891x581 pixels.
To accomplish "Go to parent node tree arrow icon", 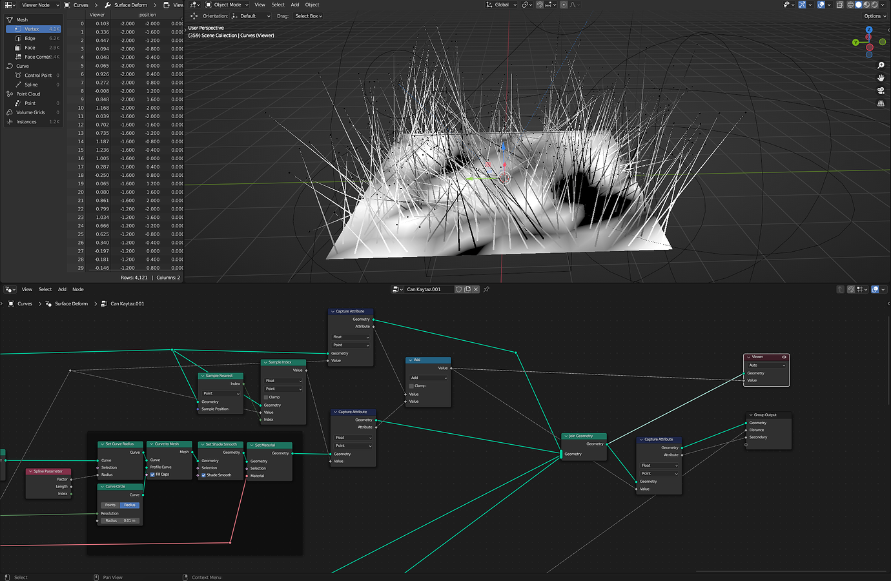I will 840,289.
